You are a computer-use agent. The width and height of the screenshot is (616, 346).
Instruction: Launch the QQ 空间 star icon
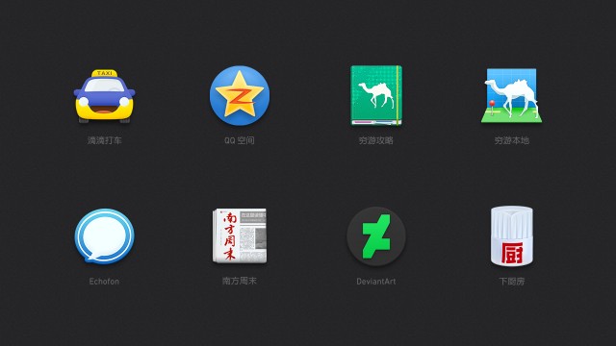point(240,95)
